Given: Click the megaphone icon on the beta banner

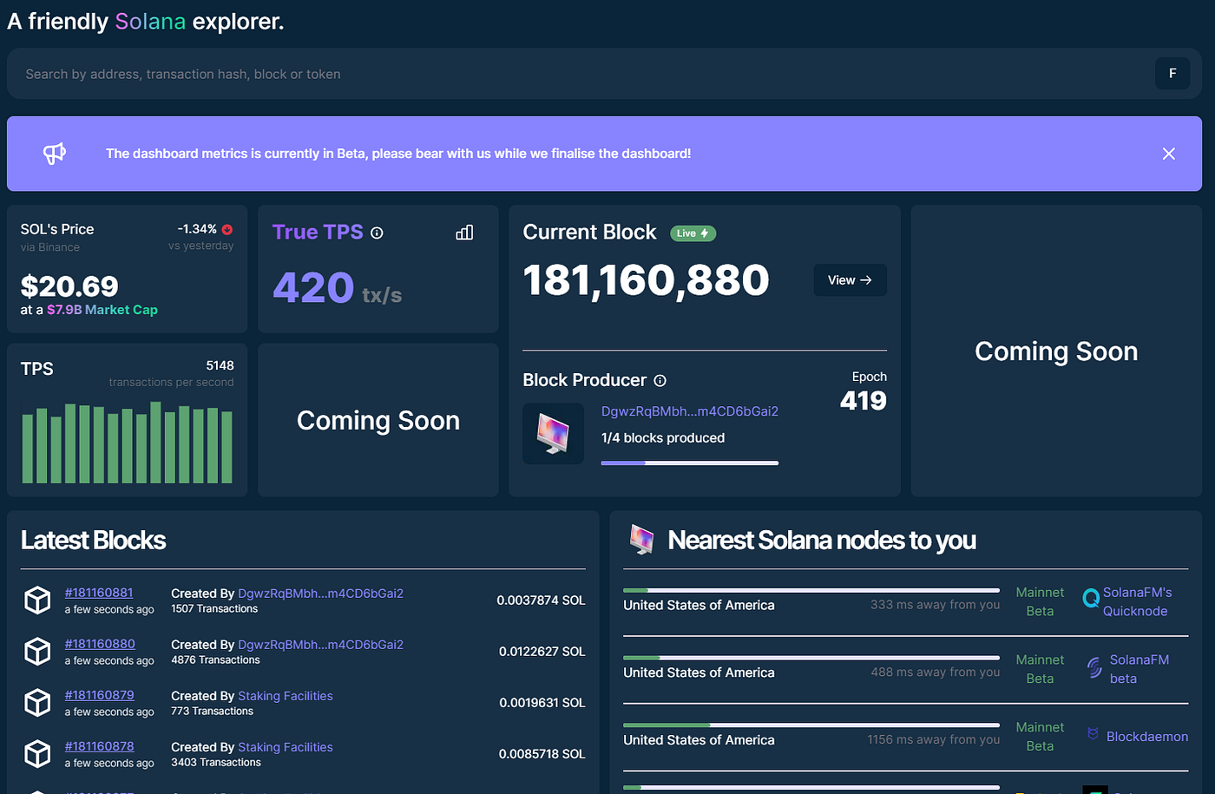Looking at the screenshot, I should click(x=54, y=153).
